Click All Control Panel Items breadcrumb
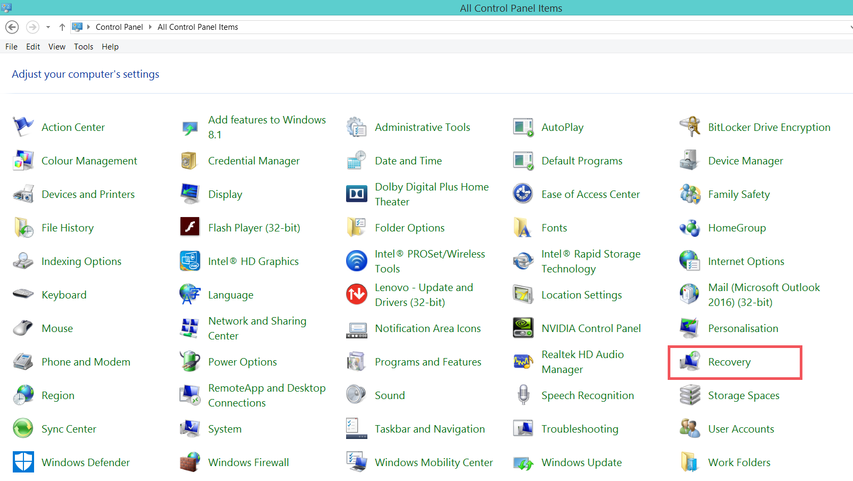Screen dimensions: 853x481 click(x=198, y=27)
